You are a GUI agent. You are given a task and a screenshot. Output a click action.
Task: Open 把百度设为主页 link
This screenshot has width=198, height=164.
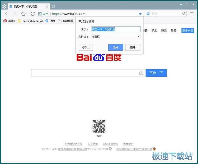tap(73, 144)
